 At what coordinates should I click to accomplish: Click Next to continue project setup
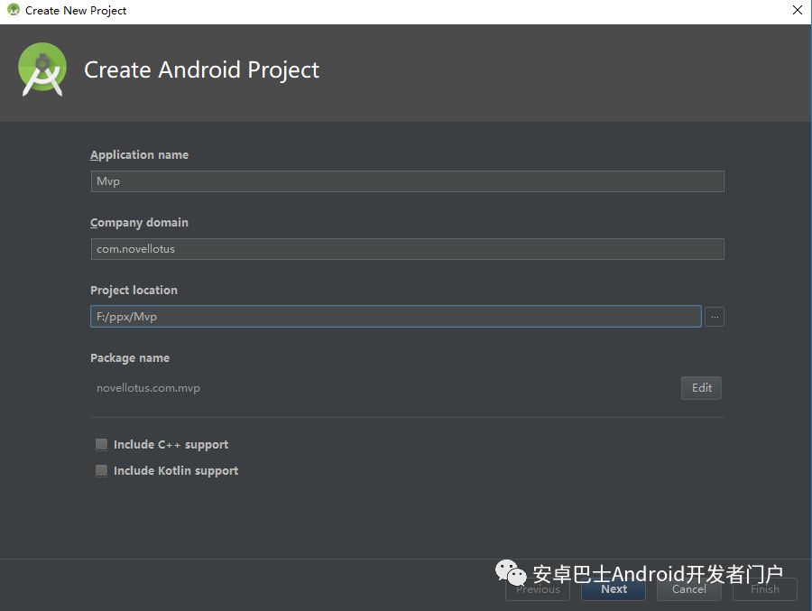pos(613,589)
